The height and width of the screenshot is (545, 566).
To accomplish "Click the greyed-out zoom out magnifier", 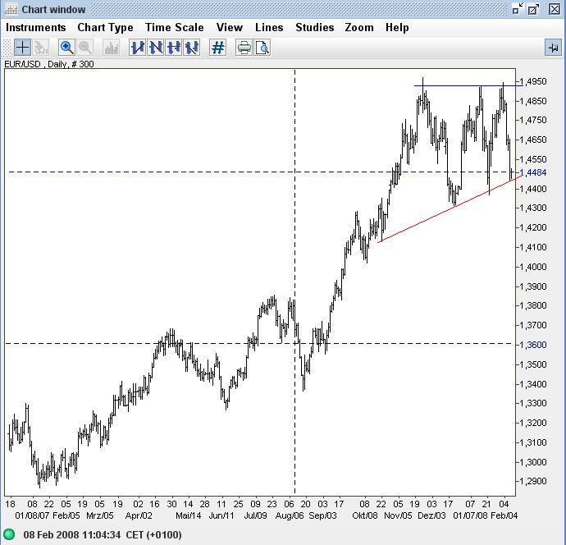I will pyautogui.click(x=85, y=48).
